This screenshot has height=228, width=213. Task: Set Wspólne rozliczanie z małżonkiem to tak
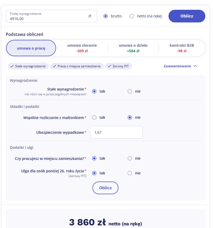pos(94,117)
